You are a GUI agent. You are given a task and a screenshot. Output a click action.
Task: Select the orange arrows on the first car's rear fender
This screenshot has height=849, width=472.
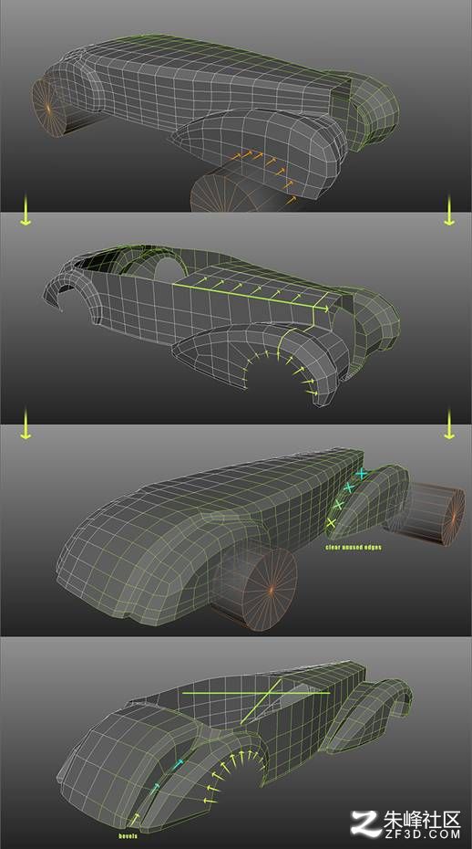(265, 173)
